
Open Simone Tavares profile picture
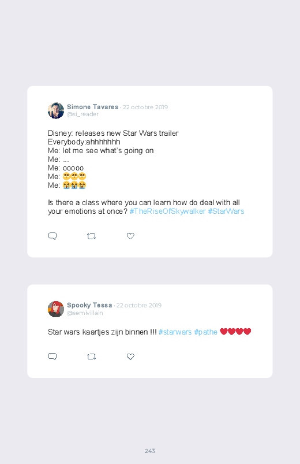point(56,111)
